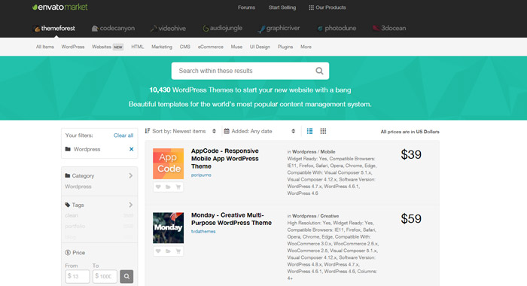Open author tvdathemes profile link

[x=203, y=232]
